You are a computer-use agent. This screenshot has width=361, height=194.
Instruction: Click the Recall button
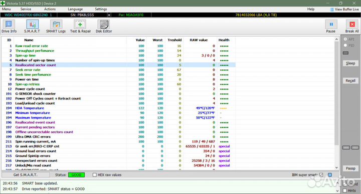(350, 80)
